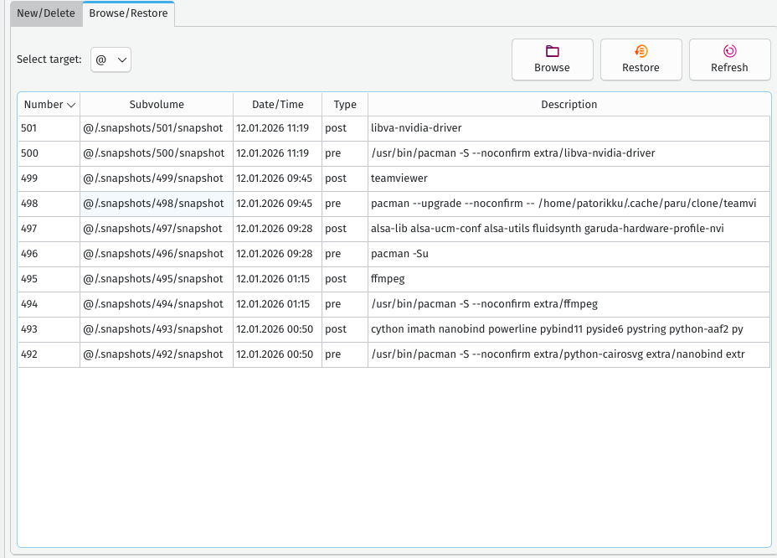
Task: Click the orange Restore icon
Action: click(x=641, y=52)
